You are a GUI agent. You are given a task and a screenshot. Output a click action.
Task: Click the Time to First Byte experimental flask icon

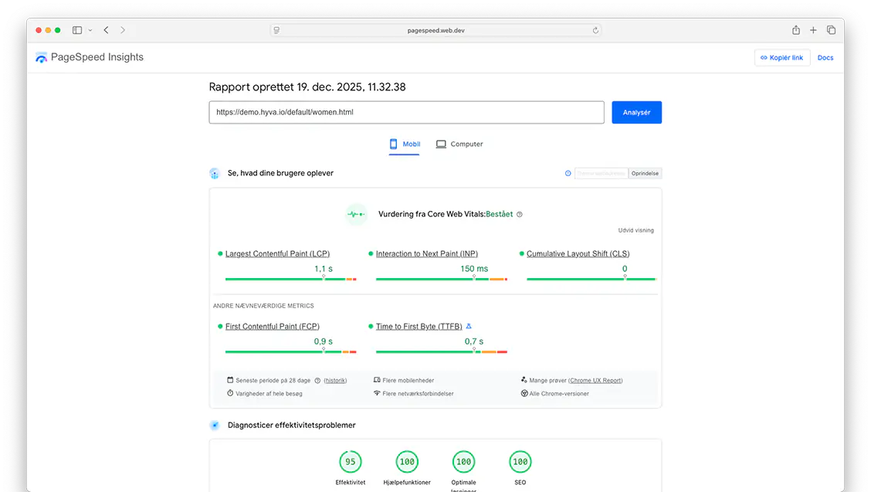coord(469,327)
